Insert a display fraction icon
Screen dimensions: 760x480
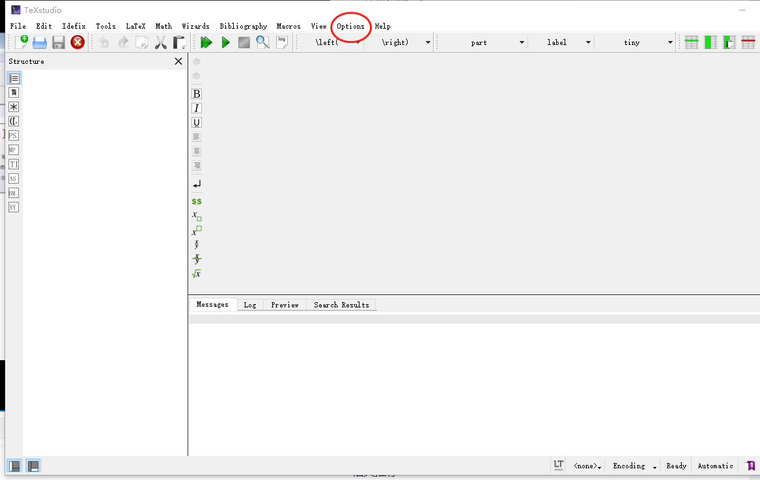click(196, 259)
